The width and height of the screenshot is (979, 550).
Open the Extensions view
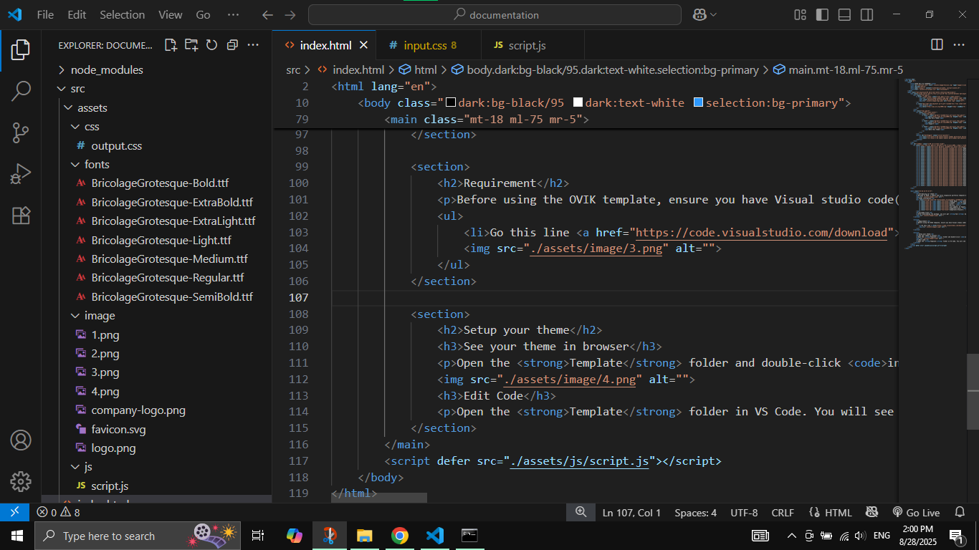coord(21,216)
